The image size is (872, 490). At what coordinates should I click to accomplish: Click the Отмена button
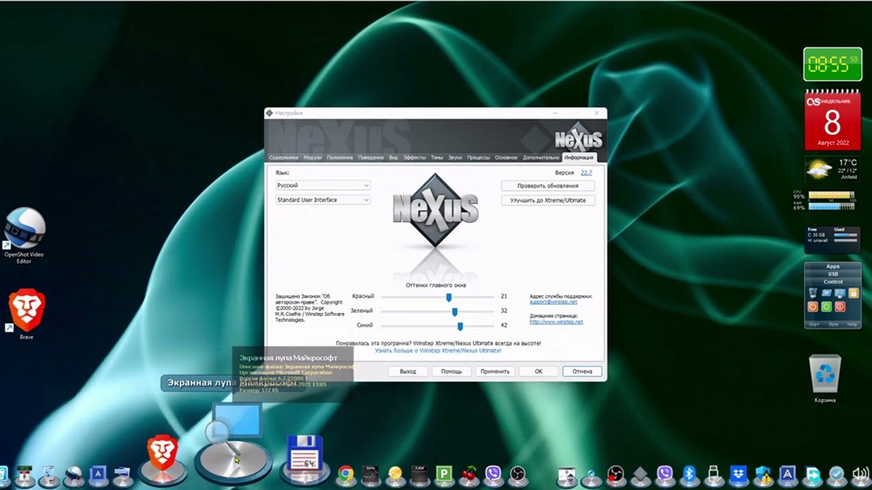[x=582, y=372]
